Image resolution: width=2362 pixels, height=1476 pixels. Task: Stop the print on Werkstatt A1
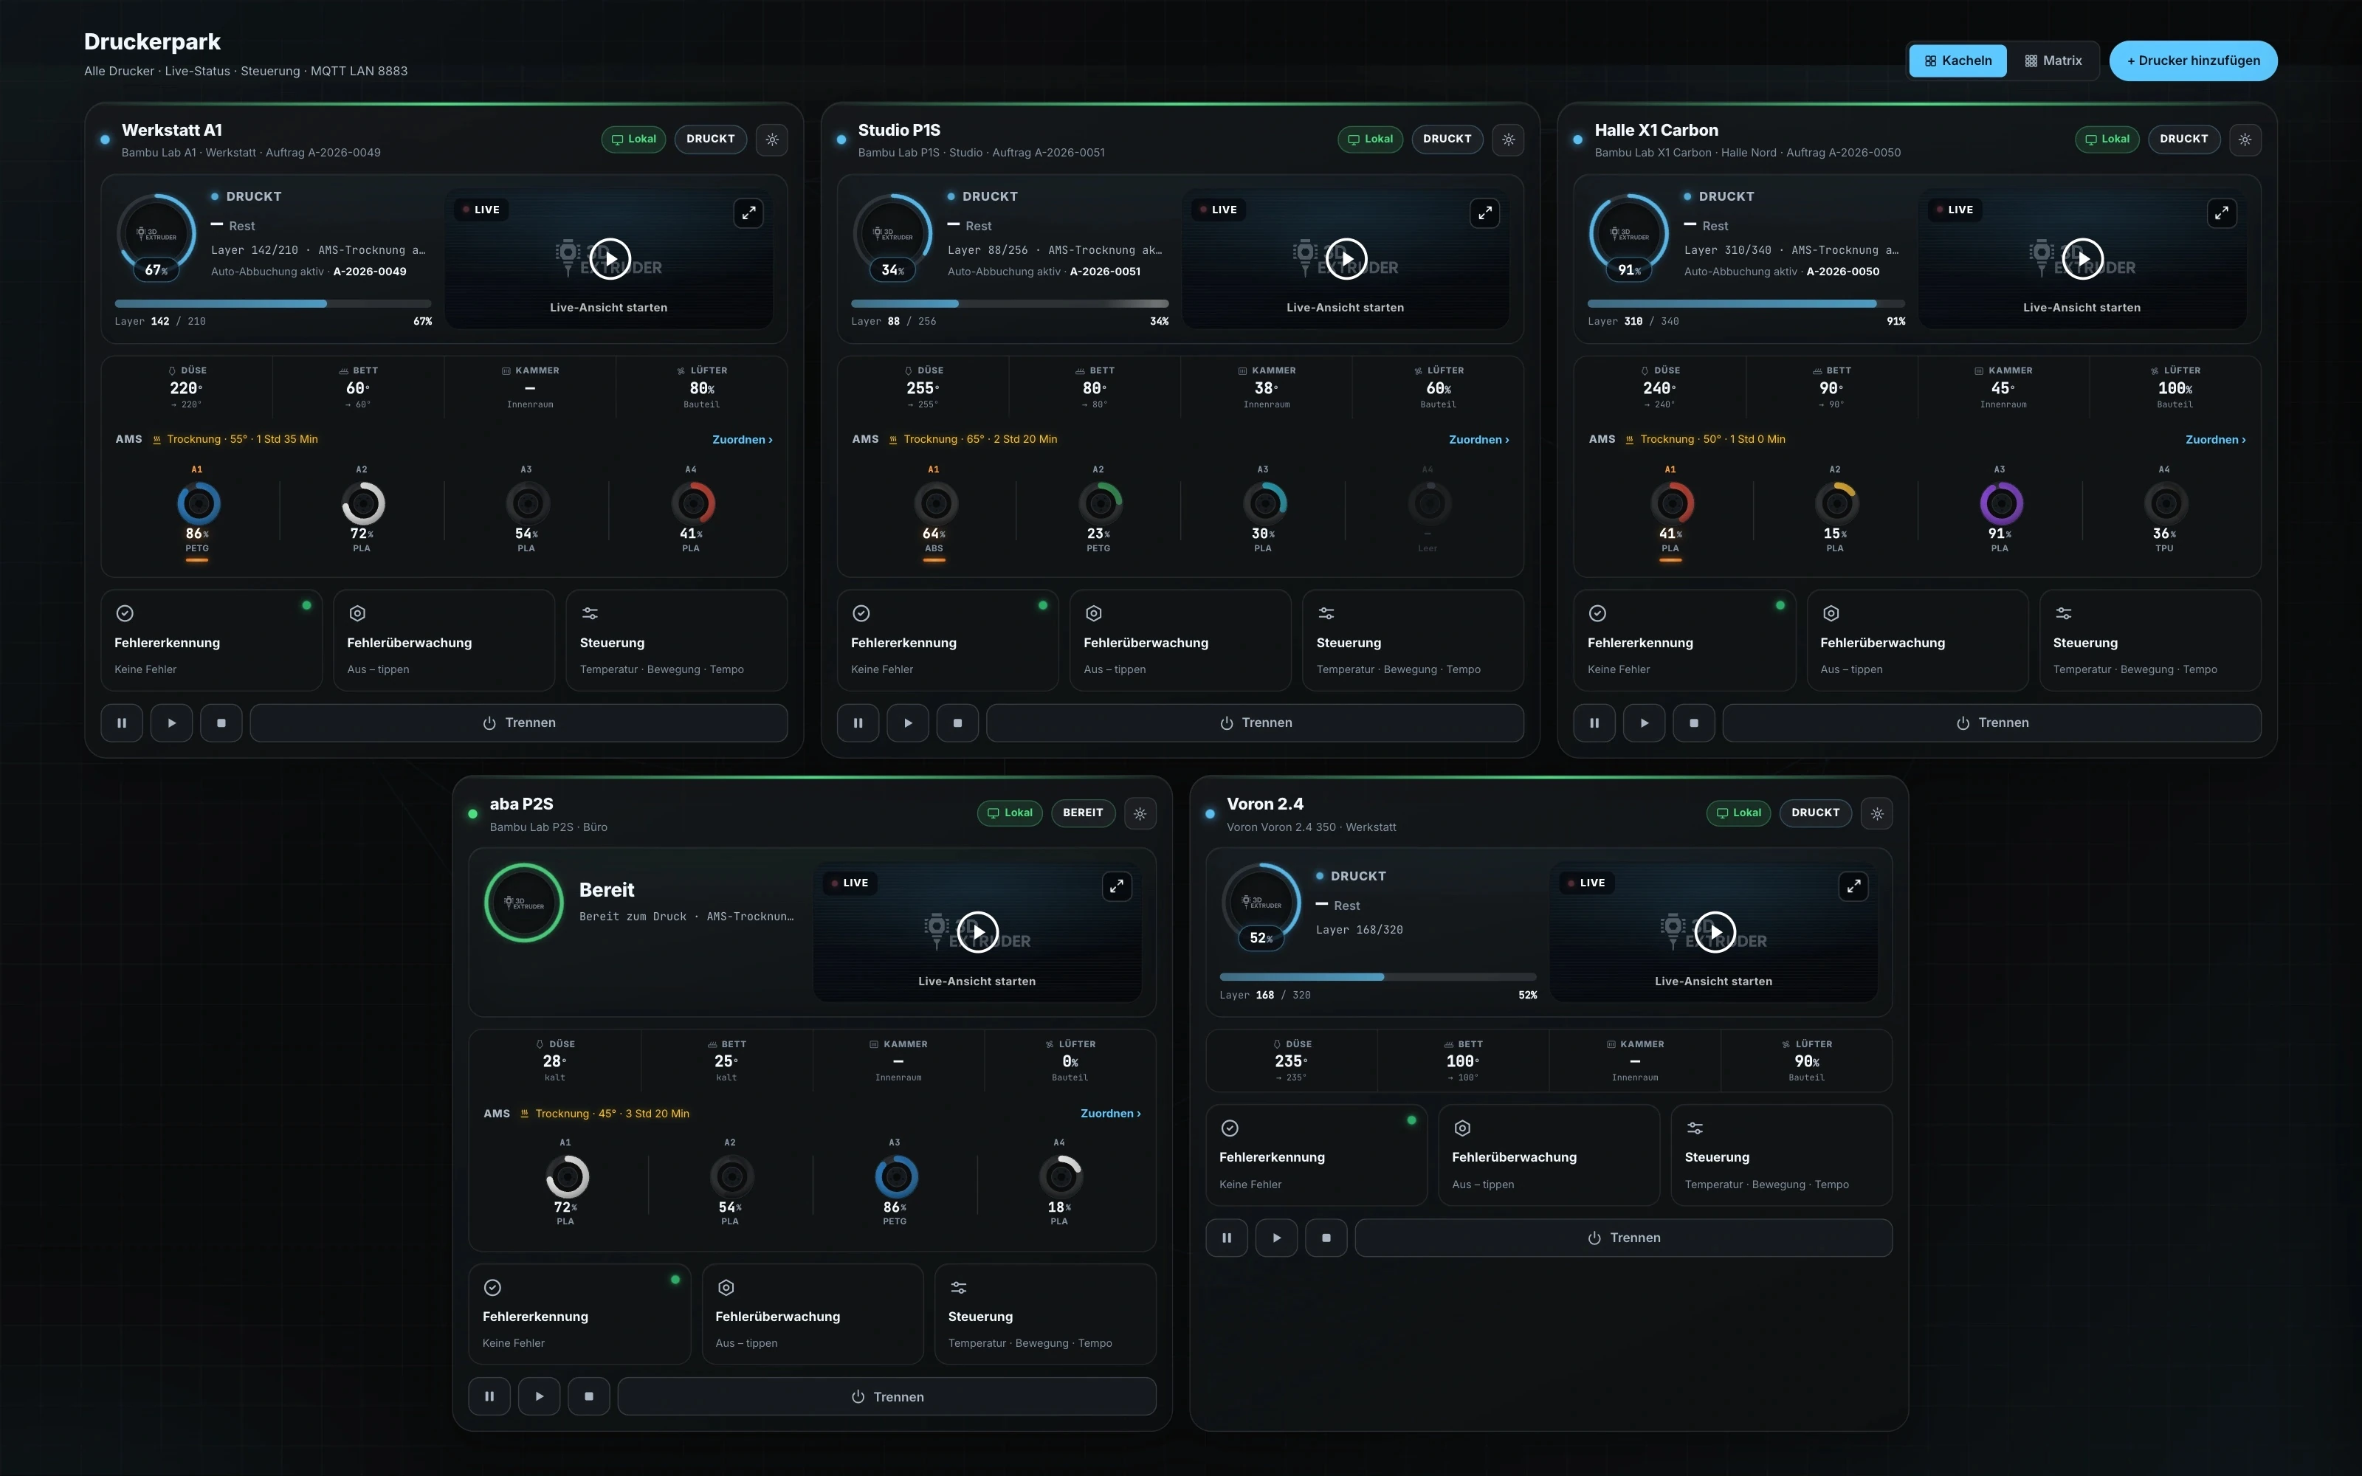[x=221, y=723]
